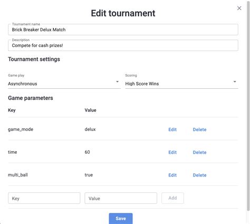Click the Add parameter button
Image resolution: width=250 pixels, height=224 pixels.
(x=172, y=198)
